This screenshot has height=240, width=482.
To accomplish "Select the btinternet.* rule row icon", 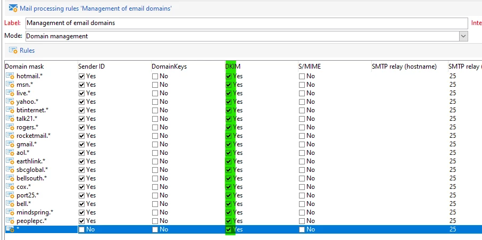I will [x=10, y=110].
